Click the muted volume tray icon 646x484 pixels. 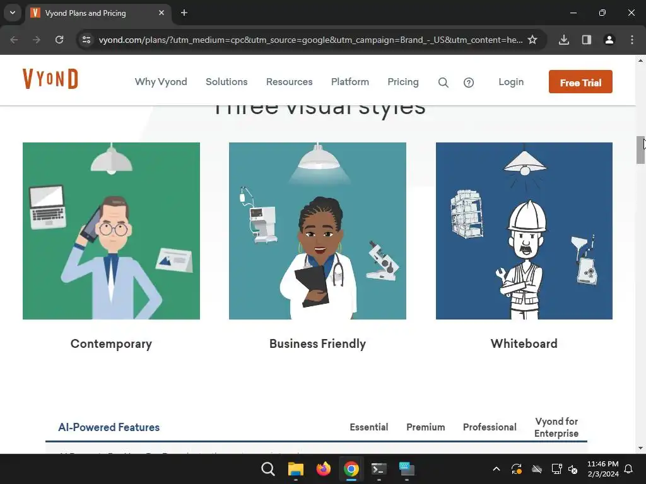point(573,469)
